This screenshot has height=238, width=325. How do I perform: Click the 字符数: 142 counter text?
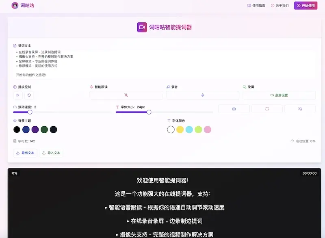click(x=26, y=141)
